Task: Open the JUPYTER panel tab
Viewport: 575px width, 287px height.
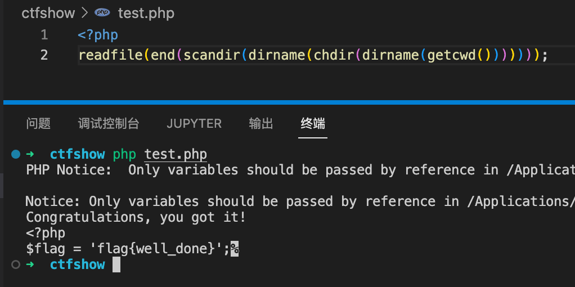Action: 194,123
